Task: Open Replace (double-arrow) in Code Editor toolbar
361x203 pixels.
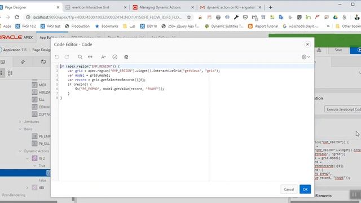Action: 90,57
